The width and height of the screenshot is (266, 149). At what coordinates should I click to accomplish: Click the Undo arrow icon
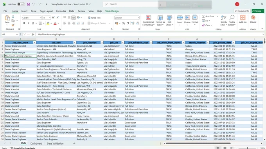click(x=33, y=4)
